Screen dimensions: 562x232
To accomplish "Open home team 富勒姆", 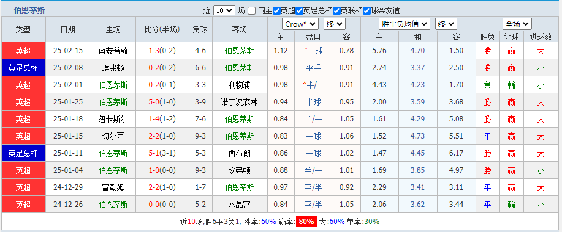I will coord(113,188).
